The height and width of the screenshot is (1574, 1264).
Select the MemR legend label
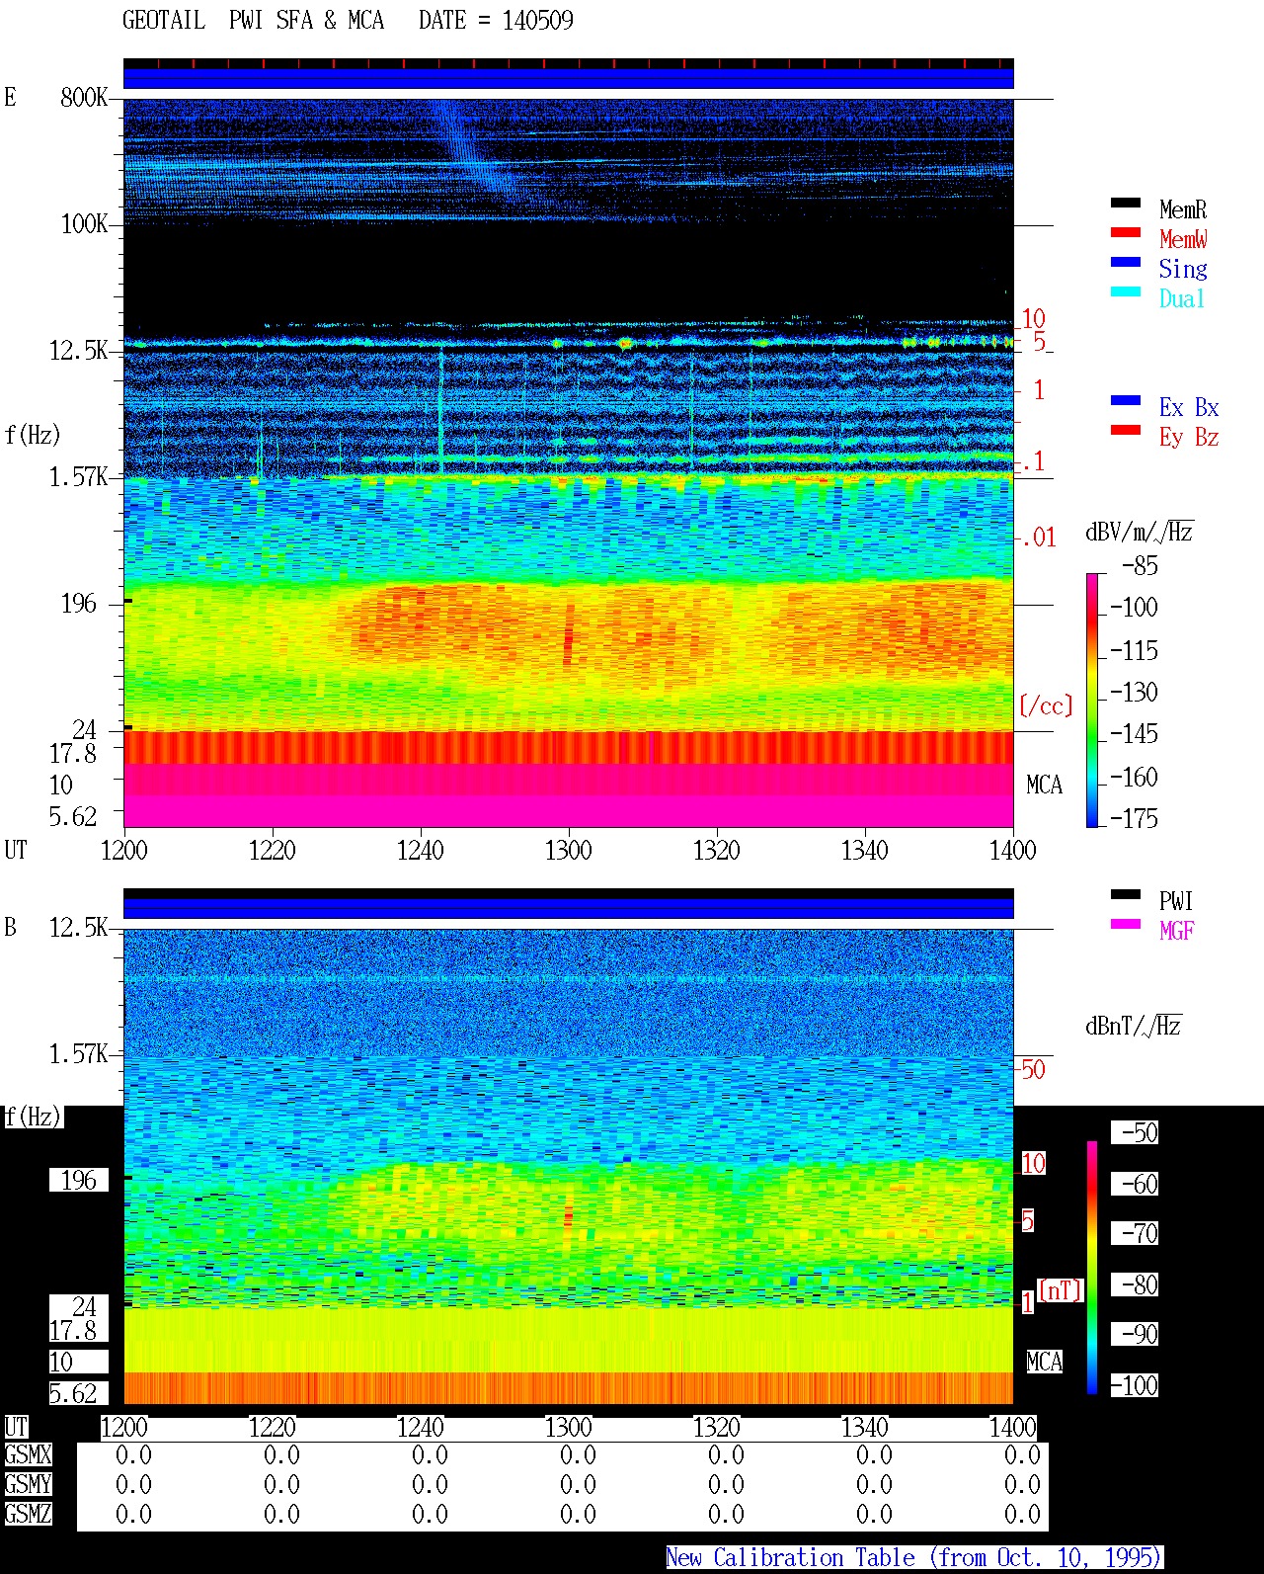point(1183,209)
